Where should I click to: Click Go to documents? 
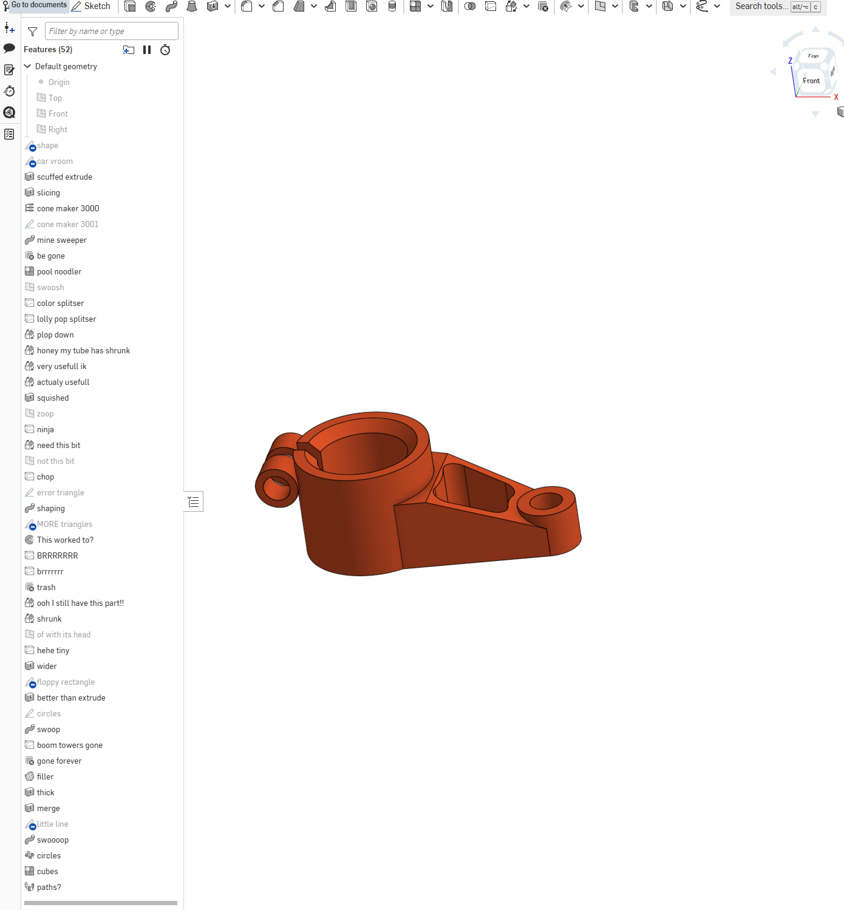(39, 5)
